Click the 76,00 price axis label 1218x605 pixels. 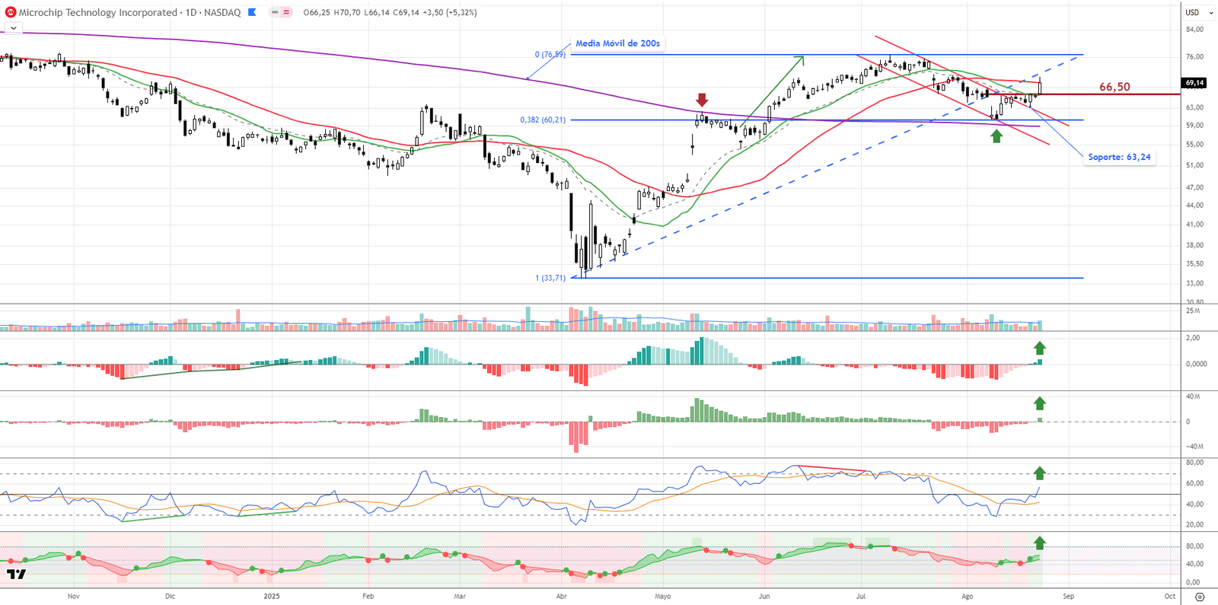tap(1194, 56)
